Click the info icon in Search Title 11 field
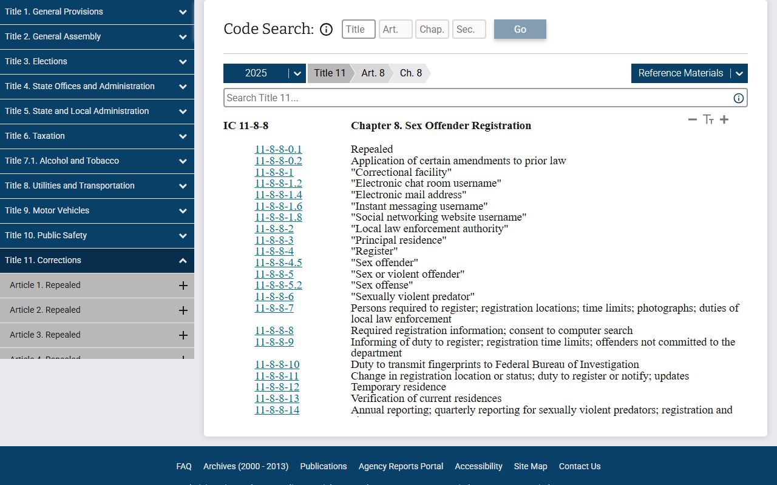The image size is (777, 485). click(739, 98)
